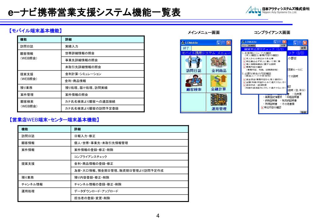The image size is (317, 219).
Task: Click the モバイル携帯システム メニュー header bar
Action: [206, 53]
